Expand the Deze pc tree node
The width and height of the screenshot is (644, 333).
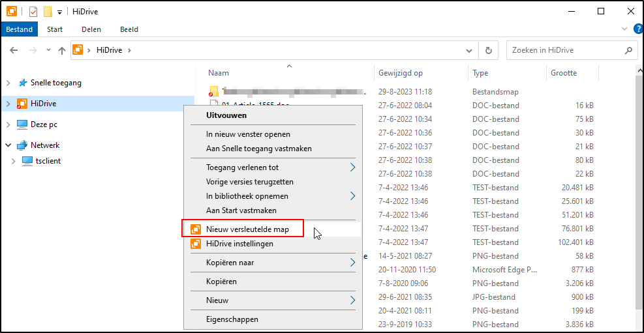click(x=8, y=124)
